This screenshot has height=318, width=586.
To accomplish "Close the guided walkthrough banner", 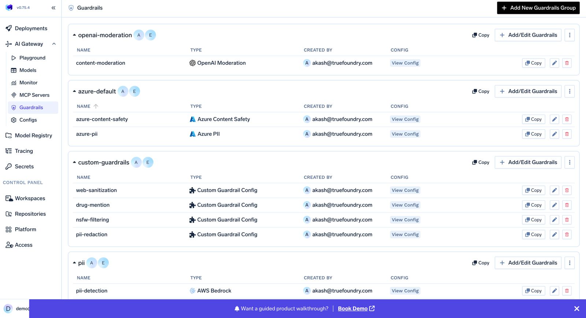I will click(x=576, y=309).
